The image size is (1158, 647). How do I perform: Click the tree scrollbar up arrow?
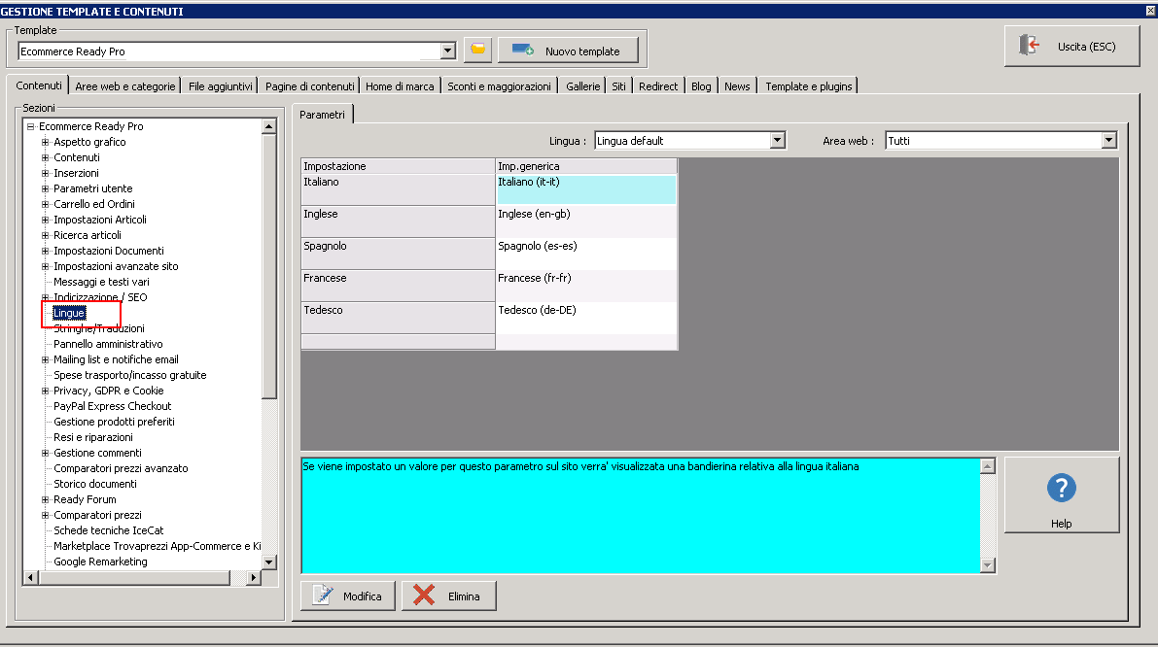268,126
